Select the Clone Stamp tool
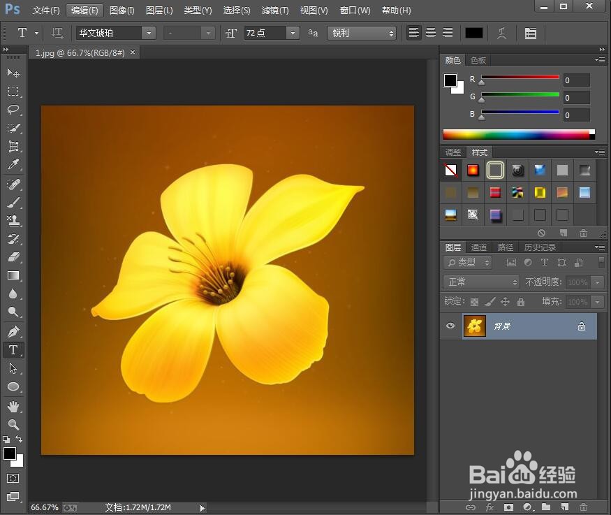Viewport: 611px width, 515px height. point(13,221)
